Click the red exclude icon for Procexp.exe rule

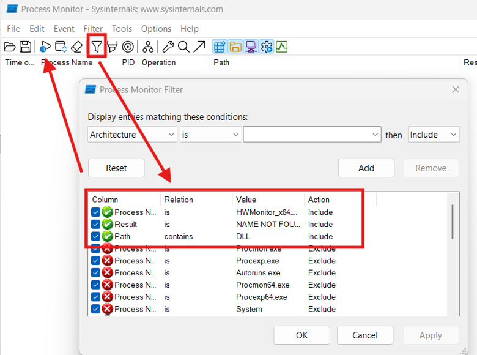coord(108,261)
